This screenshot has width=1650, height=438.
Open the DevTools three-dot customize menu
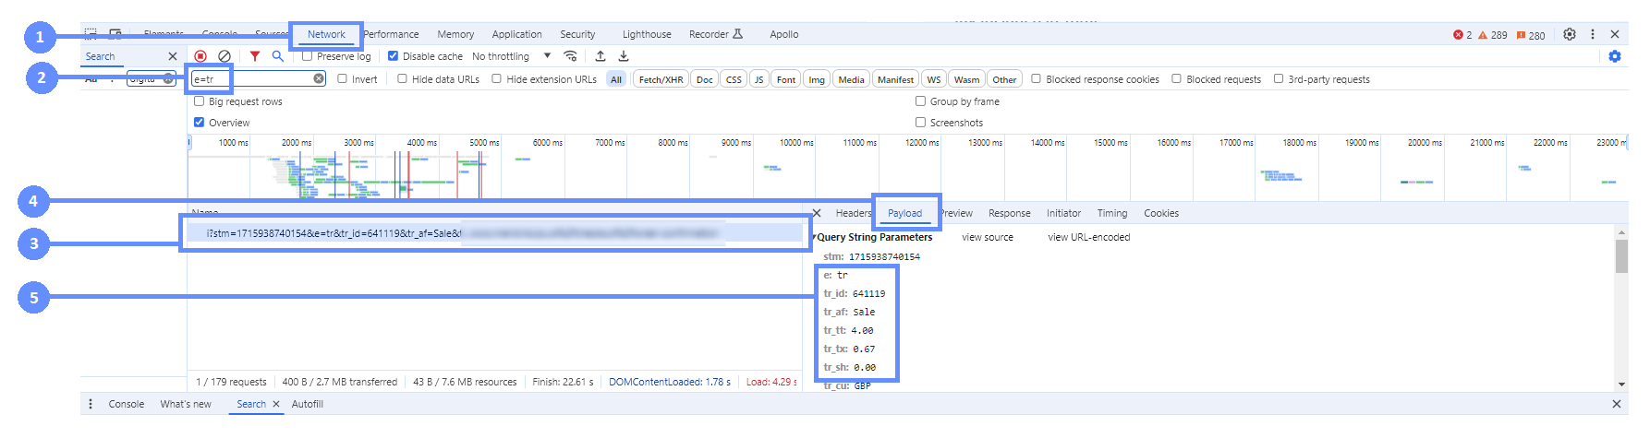click(x=1592, y=34)
